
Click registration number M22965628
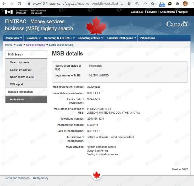94,87
